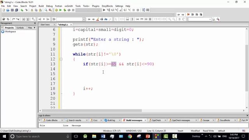The width and height of the screenshot is (249, 140).
Task: Close the string1.c tab
Action: click(x=71, y=24)
